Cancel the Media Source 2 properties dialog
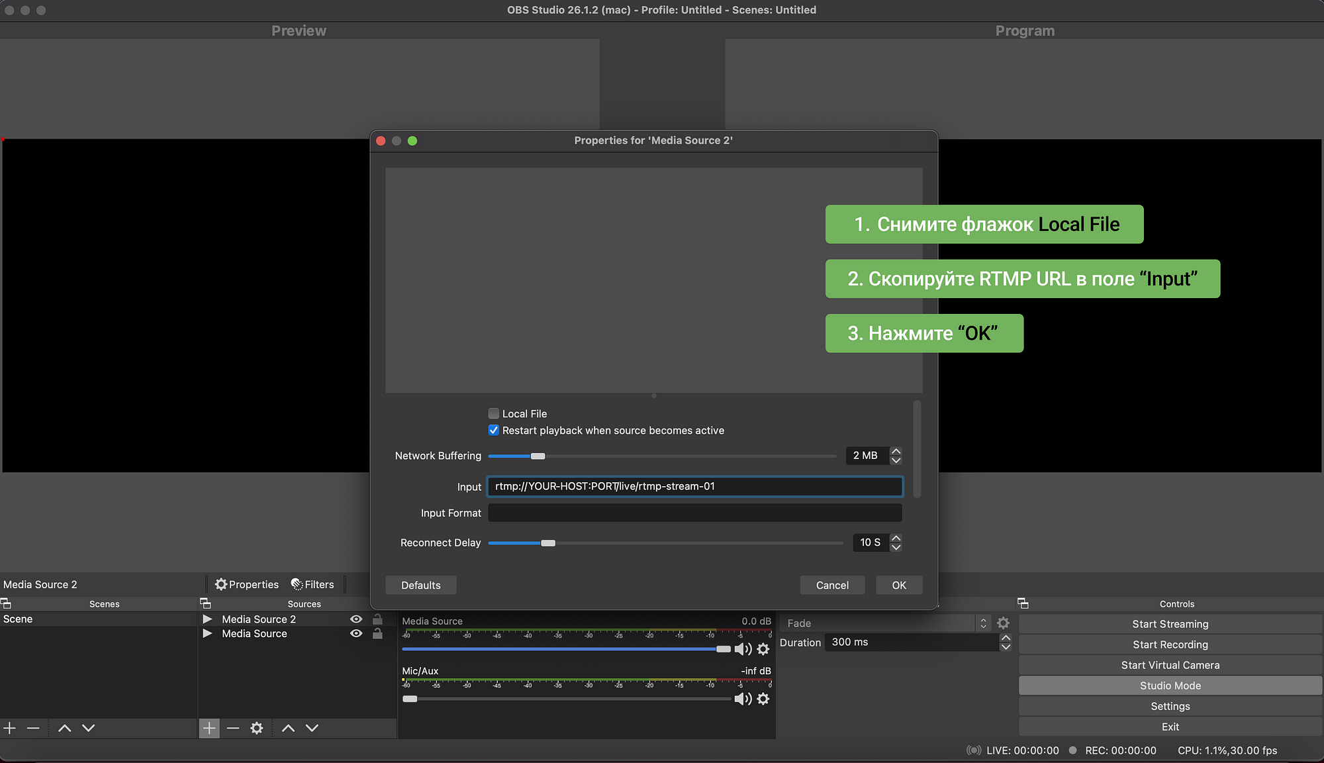Viewport: 1324px width, 763px height. click(832, 585)
